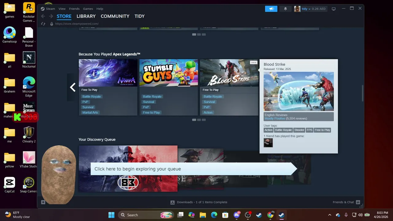Open Microsoft Edge desktop shortcut

point(29,87)
